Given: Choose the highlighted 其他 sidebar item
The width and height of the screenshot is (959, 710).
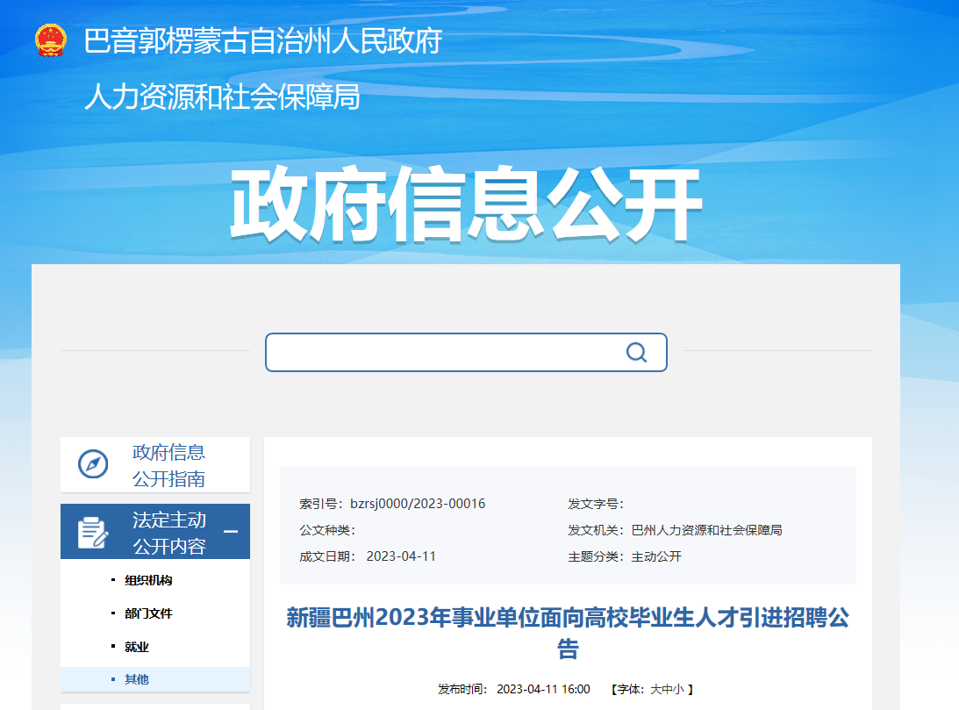Looking at the screenshot, I should click(x=137, y=679).
